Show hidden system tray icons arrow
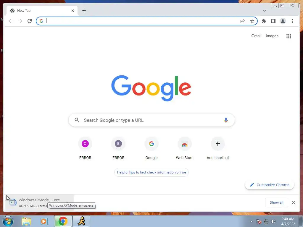The image size is (303, 227). (x=252, y=221)
